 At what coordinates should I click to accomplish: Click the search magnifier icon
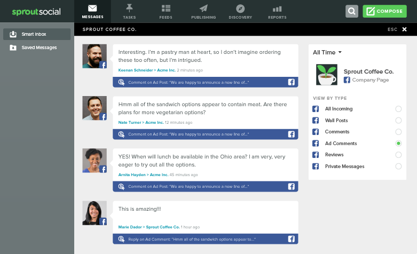(x=351, y=11)
